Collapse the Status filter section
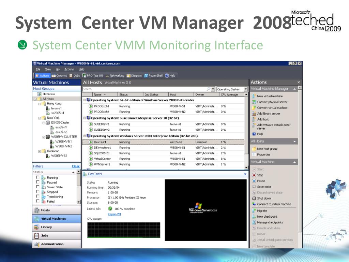The height and width of the screenshot is (262, 349). 73,172
